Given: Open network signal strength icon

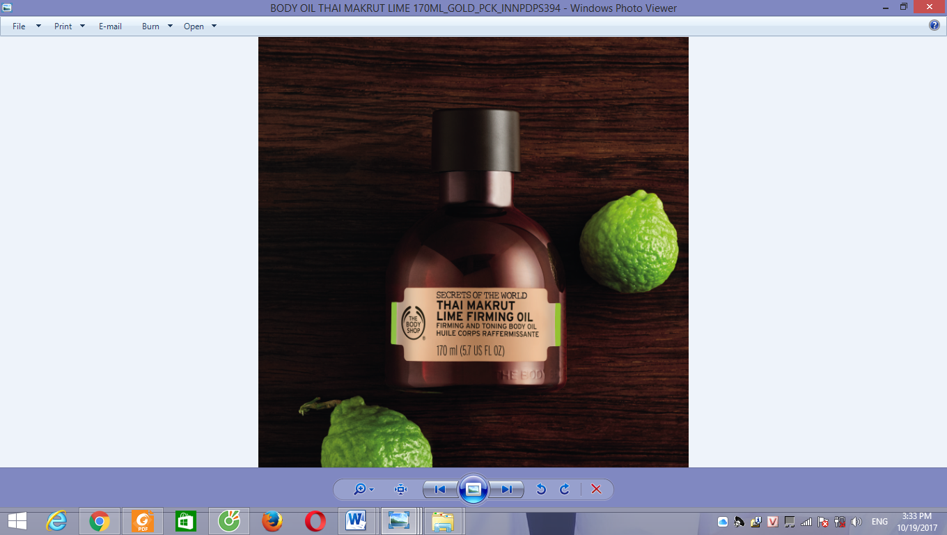Looking at the screenshot, I should click(806, 522).
